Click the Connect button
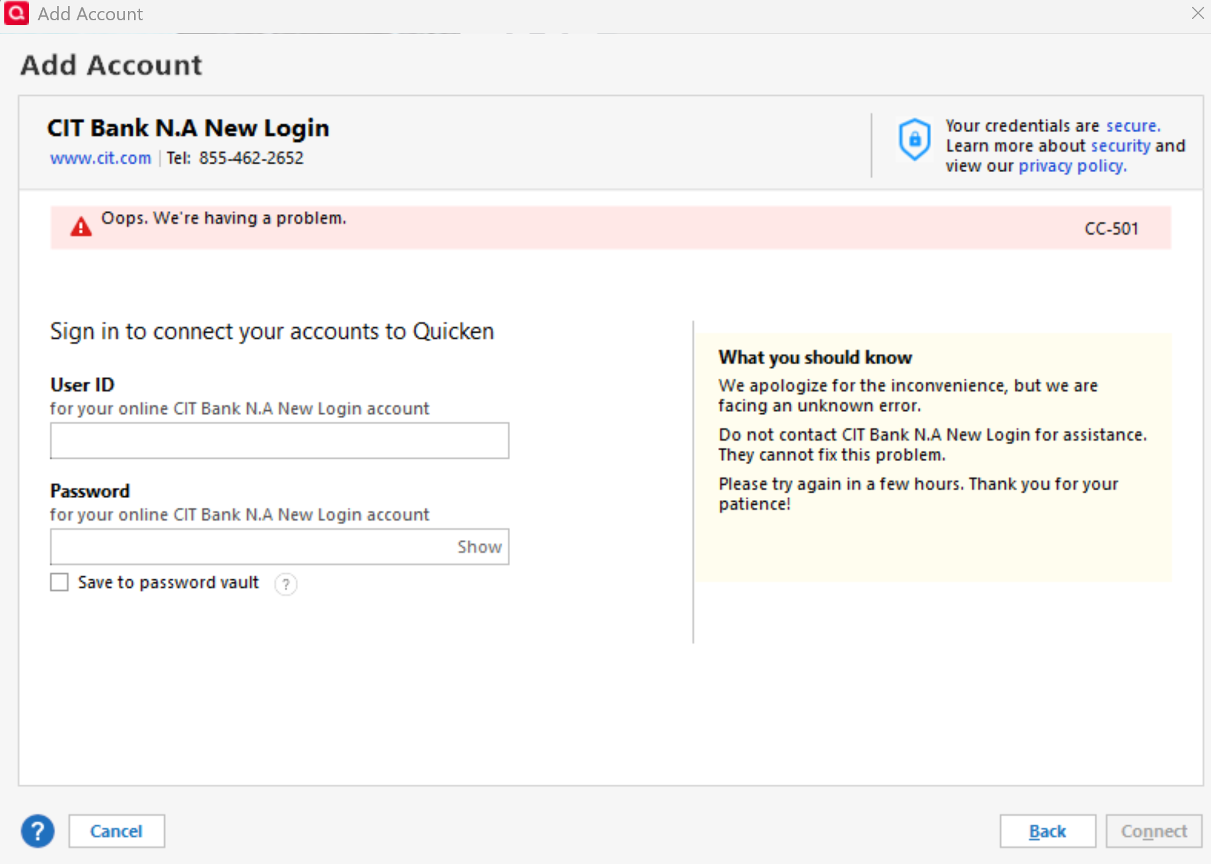The height and width of the screenshot is (864, 1211). pos(1153,831)
